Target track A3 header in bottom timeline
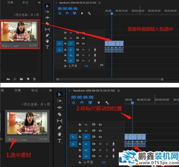 coord(86,156)
